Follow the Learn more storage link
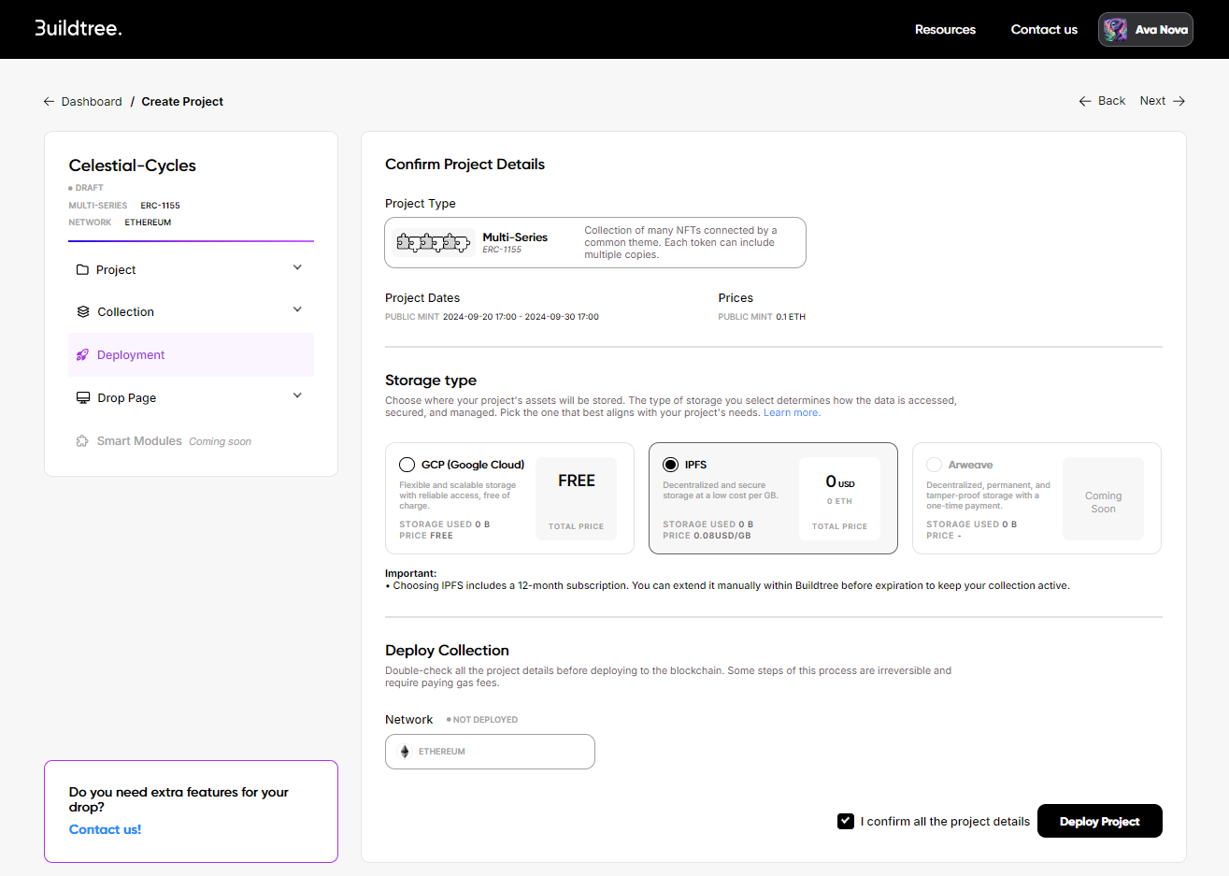Image resolution: width=1229 pixels, height=876 pixels. tap(792, 413)
